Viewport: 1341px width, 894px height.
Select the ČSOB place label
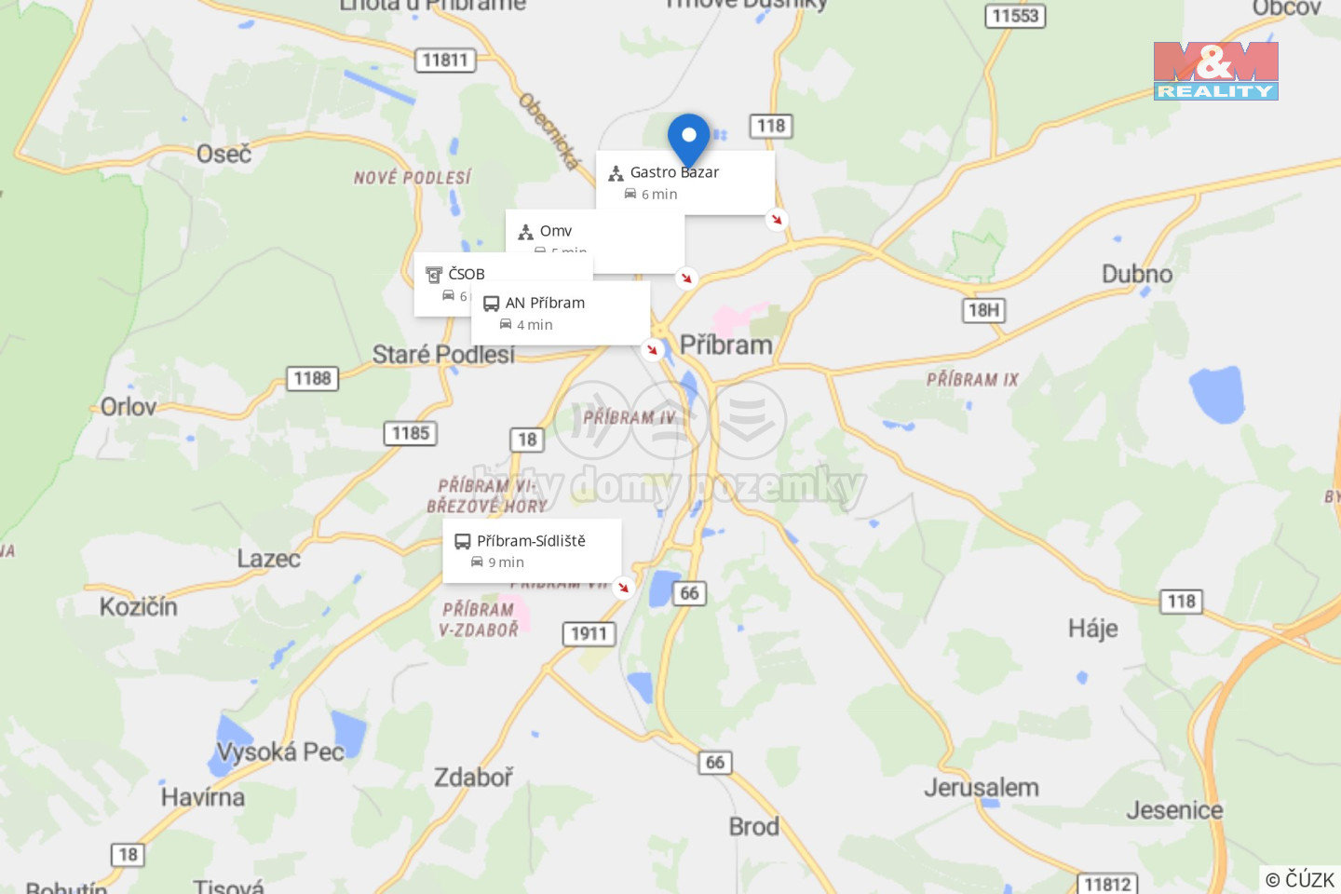click(467, 274)
